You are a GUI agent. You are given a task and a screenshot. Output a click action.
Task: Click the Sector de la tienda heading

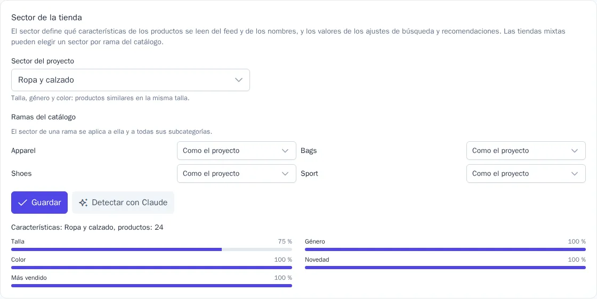[x=46, y=18]
